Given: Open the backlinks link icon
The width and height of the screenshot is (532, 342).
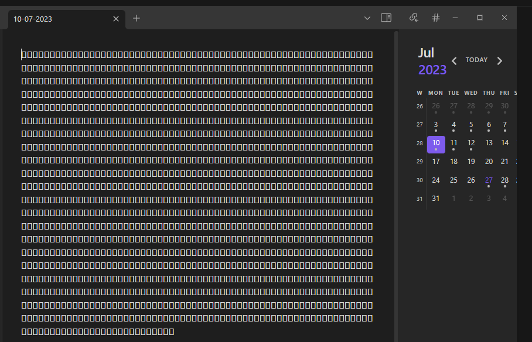Looking at the screenshot, I should (x=414, y=18).
